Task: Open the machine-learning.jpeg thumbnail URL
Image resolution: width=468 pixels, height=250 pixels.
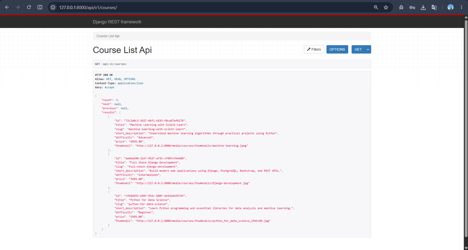Action: click(192, 145)
